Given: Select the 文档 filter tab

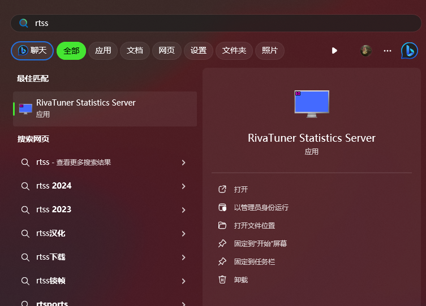Looking at the screenshot, I should [135, 51].
